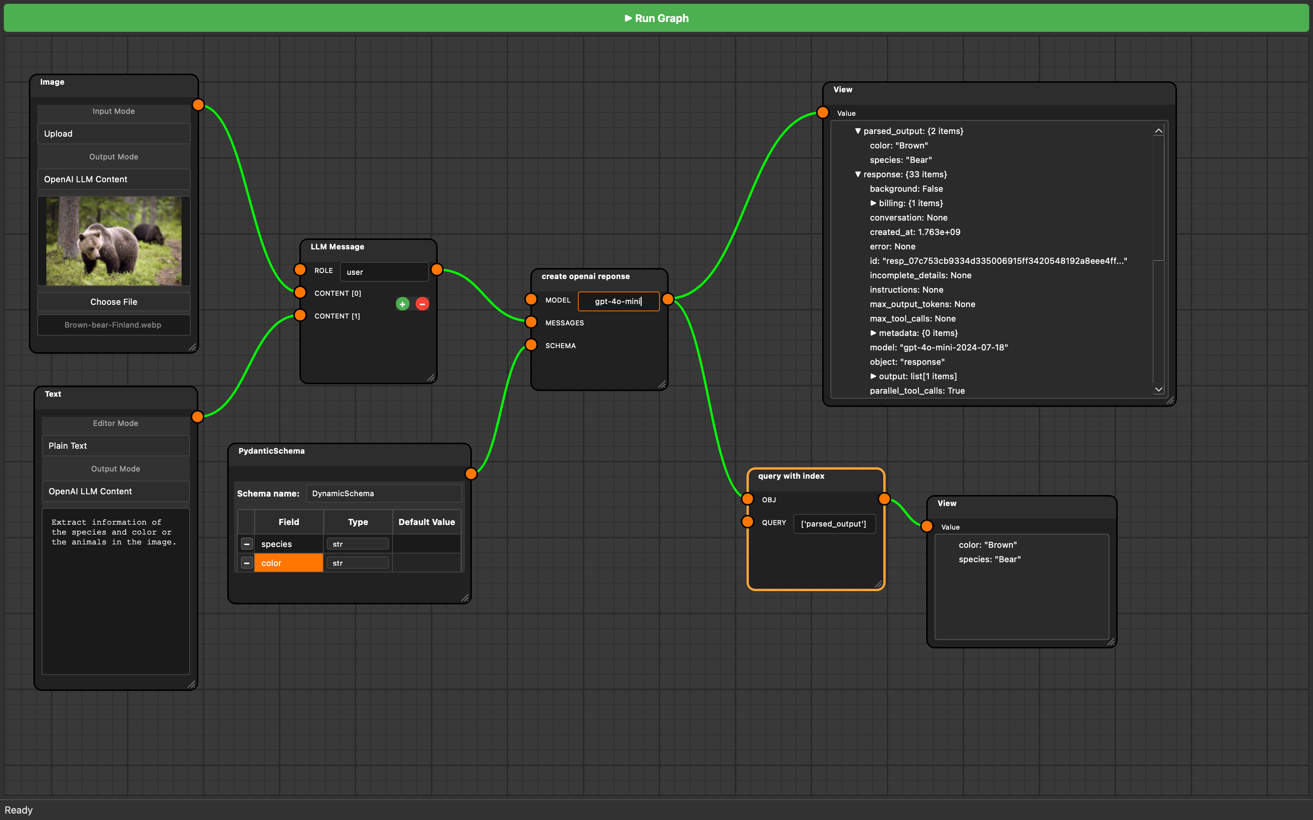Expand the output list item

point(873,376)
